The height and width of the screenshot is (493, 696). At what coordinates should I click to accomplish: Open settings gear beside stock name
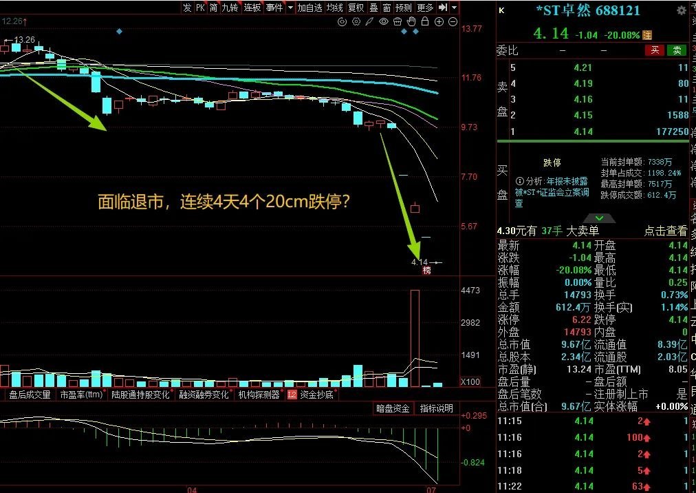click(x=681, y=10)
